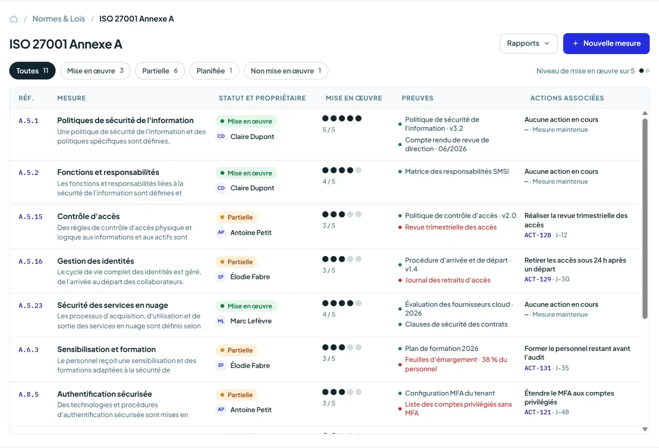Viewport: 659px width, 448px height.
Task: Open Sécurité des services en nuage measure
Action: 113,305
